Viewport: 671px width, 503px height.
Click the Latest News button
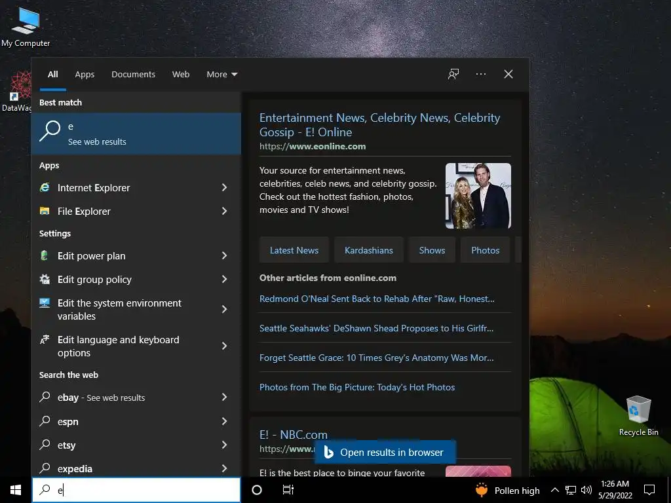pyautogui.click(x=294, y=250)
